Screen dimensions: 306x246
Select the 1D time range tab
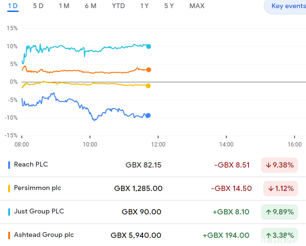coord(13,6)
